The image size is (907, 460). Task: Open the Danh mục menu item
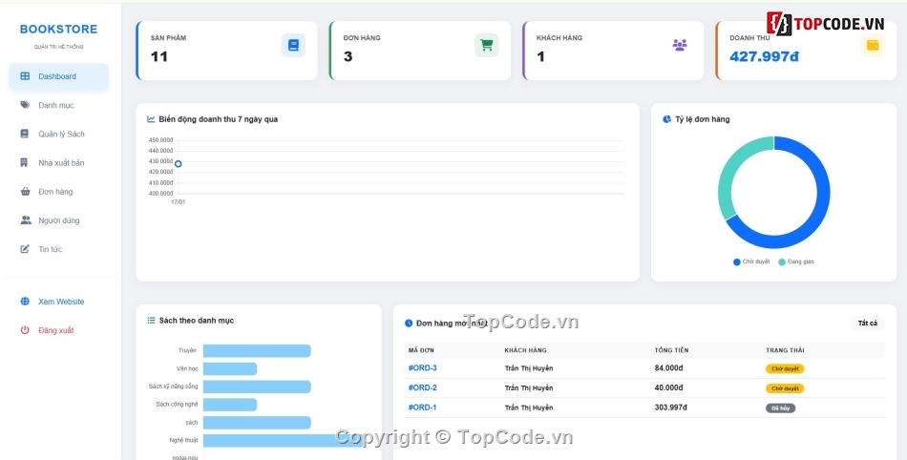[x=58, y=105]
